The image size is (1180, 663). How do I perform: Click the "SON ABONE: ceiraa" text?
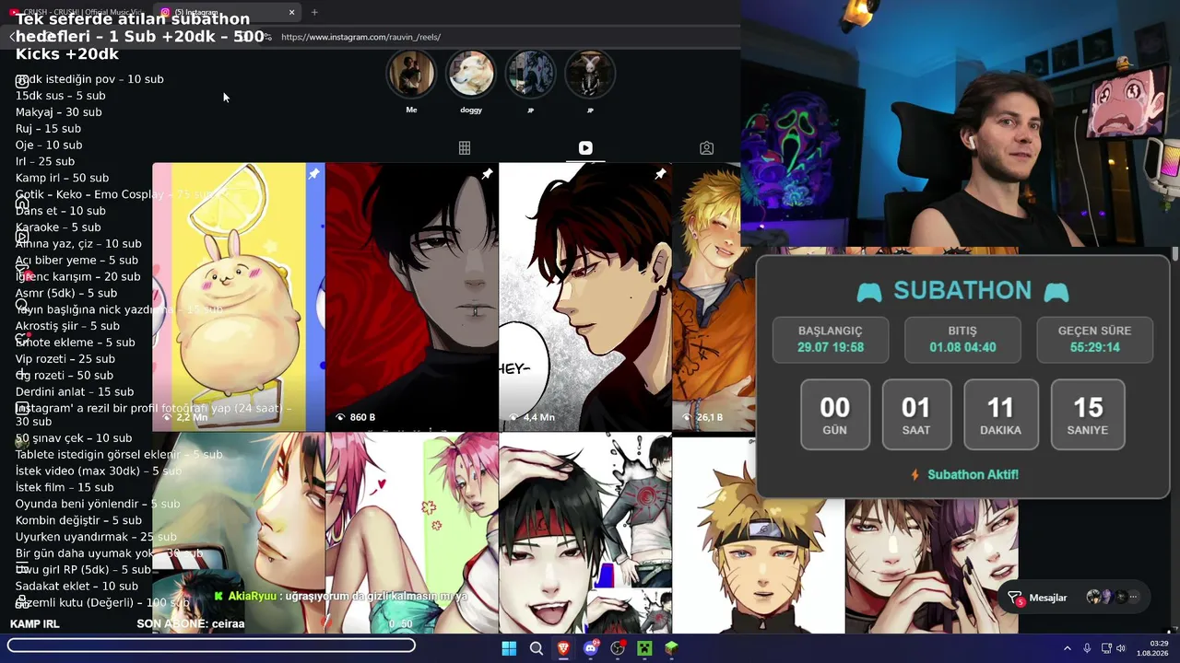click(x=191, y=623)
